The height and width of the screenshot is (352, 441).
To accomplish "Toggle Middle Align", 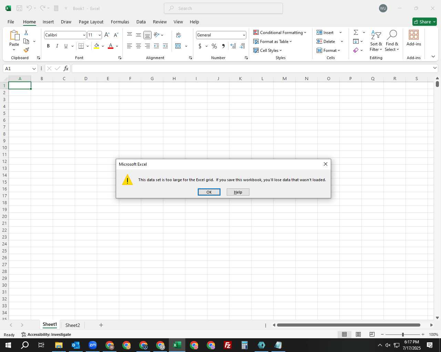I will click(x=139, y=35).
